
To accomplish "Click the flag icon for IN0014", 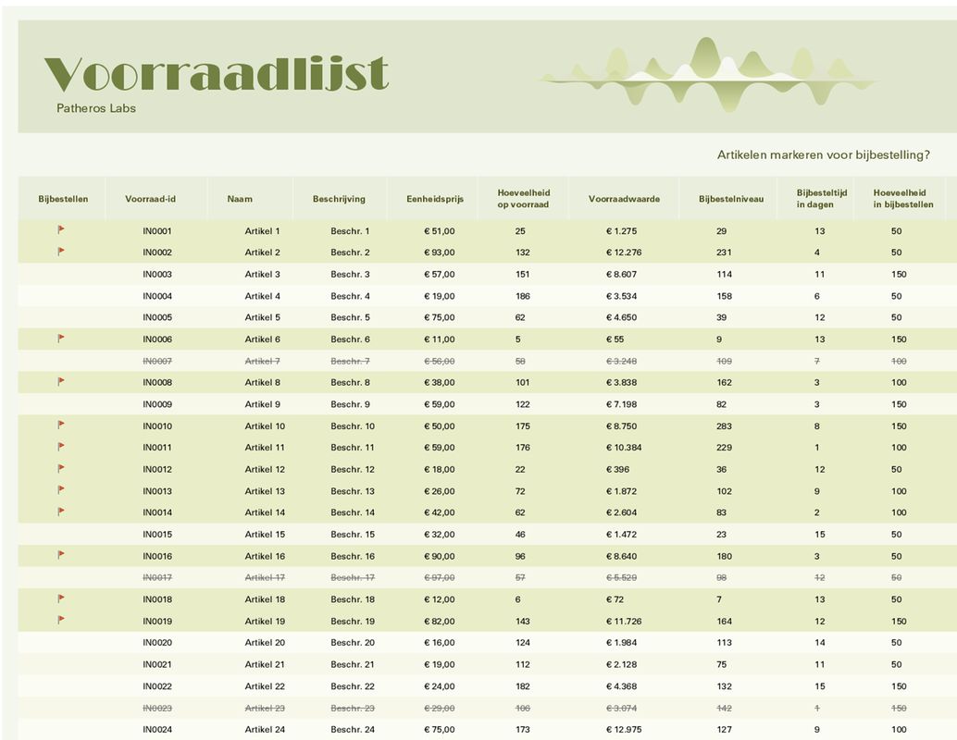I will [x=61, y=512].
